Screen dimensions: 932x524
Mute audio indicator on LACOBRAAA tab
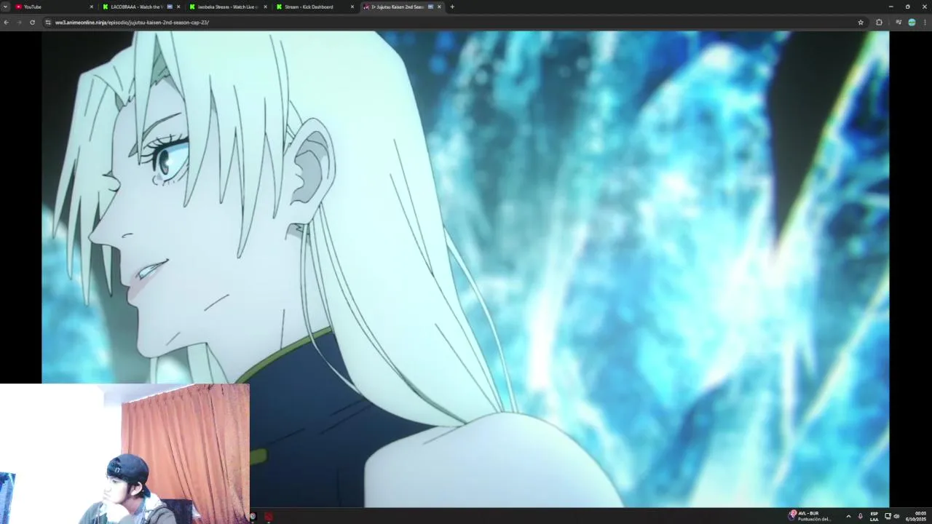pos(170,7)
